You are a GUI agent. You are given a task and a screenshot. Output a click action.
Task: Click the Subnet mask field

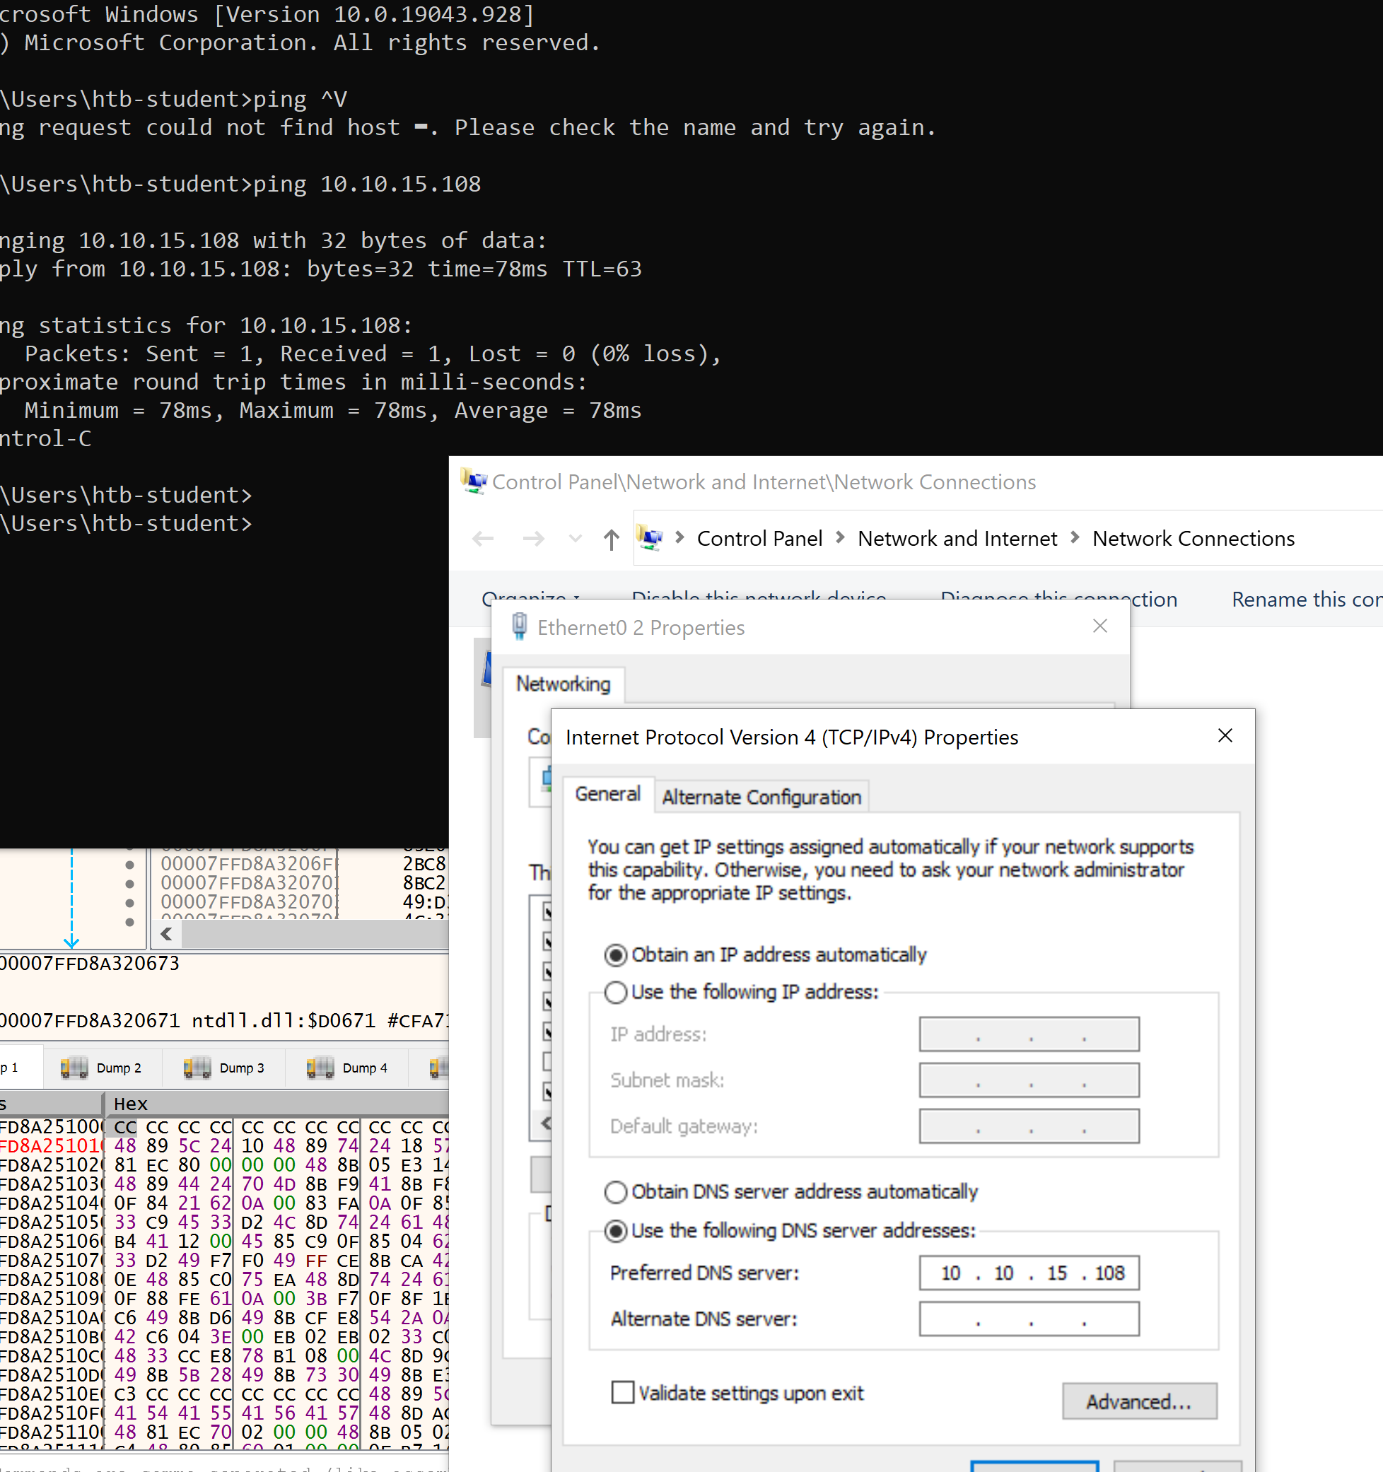(x=1029, y=1080)
